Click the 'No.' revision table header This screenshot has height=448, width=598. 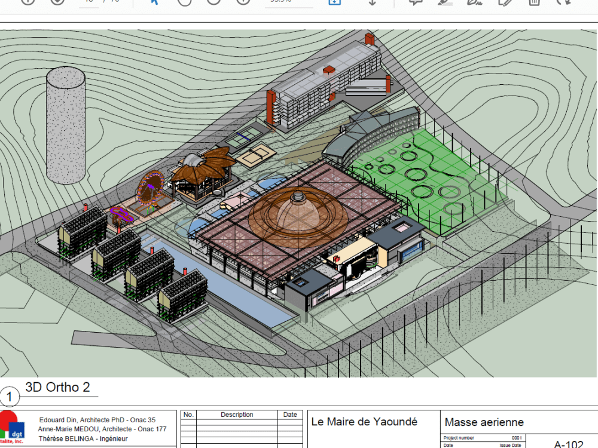[188, 415]
